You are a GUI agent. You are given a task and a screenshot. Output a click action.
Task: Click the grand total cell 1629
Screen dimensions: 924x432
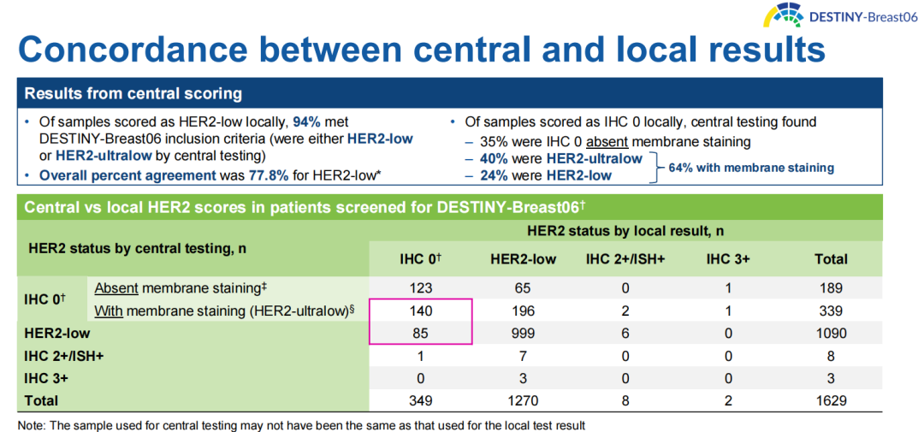[831, 399]
